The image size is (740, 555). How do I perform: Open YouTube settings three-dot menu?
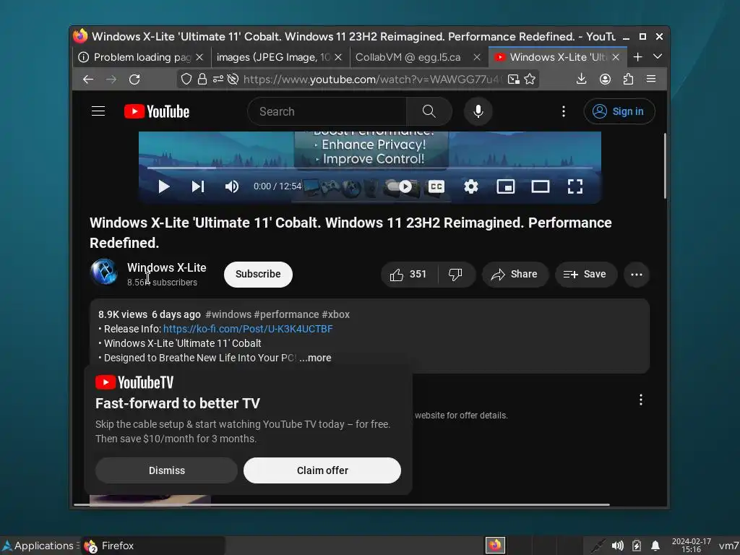[564, 111]
